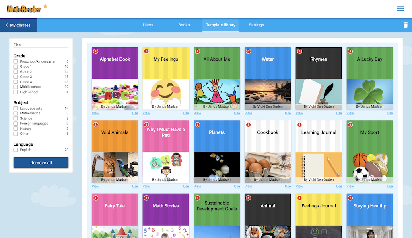
Task: Click Use link under All About Me
Action: click(x=237, y=113)
